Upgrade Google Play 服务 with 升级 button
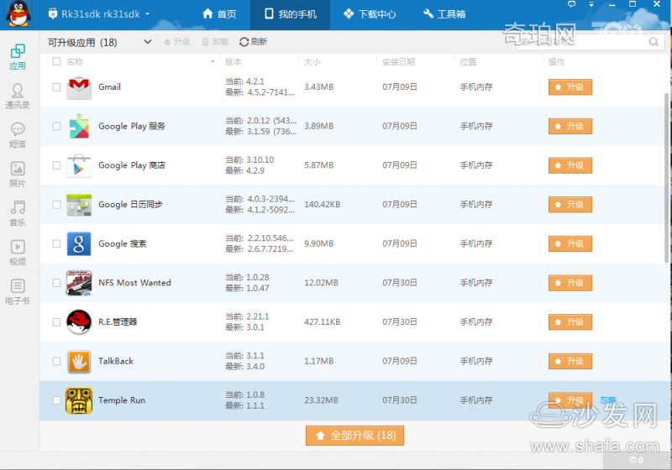This screenshot has width=672, height=470. (x=570, y=126)
